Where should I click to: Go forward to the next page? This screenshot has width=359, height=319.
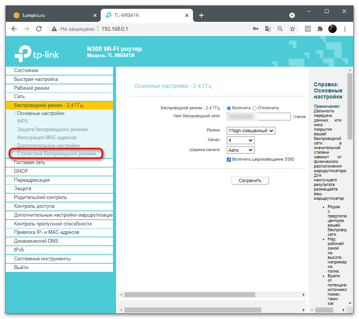click(x=27, y=29)
